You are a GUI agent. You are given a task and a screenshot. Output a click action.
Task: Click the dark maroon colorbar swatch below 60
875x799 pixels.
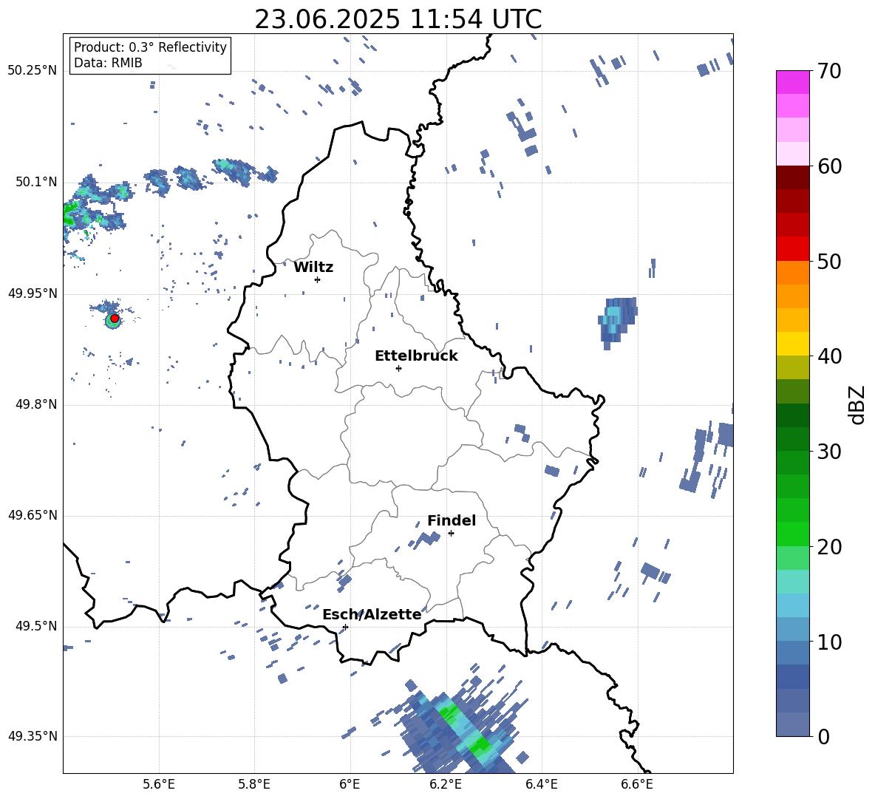792,177
